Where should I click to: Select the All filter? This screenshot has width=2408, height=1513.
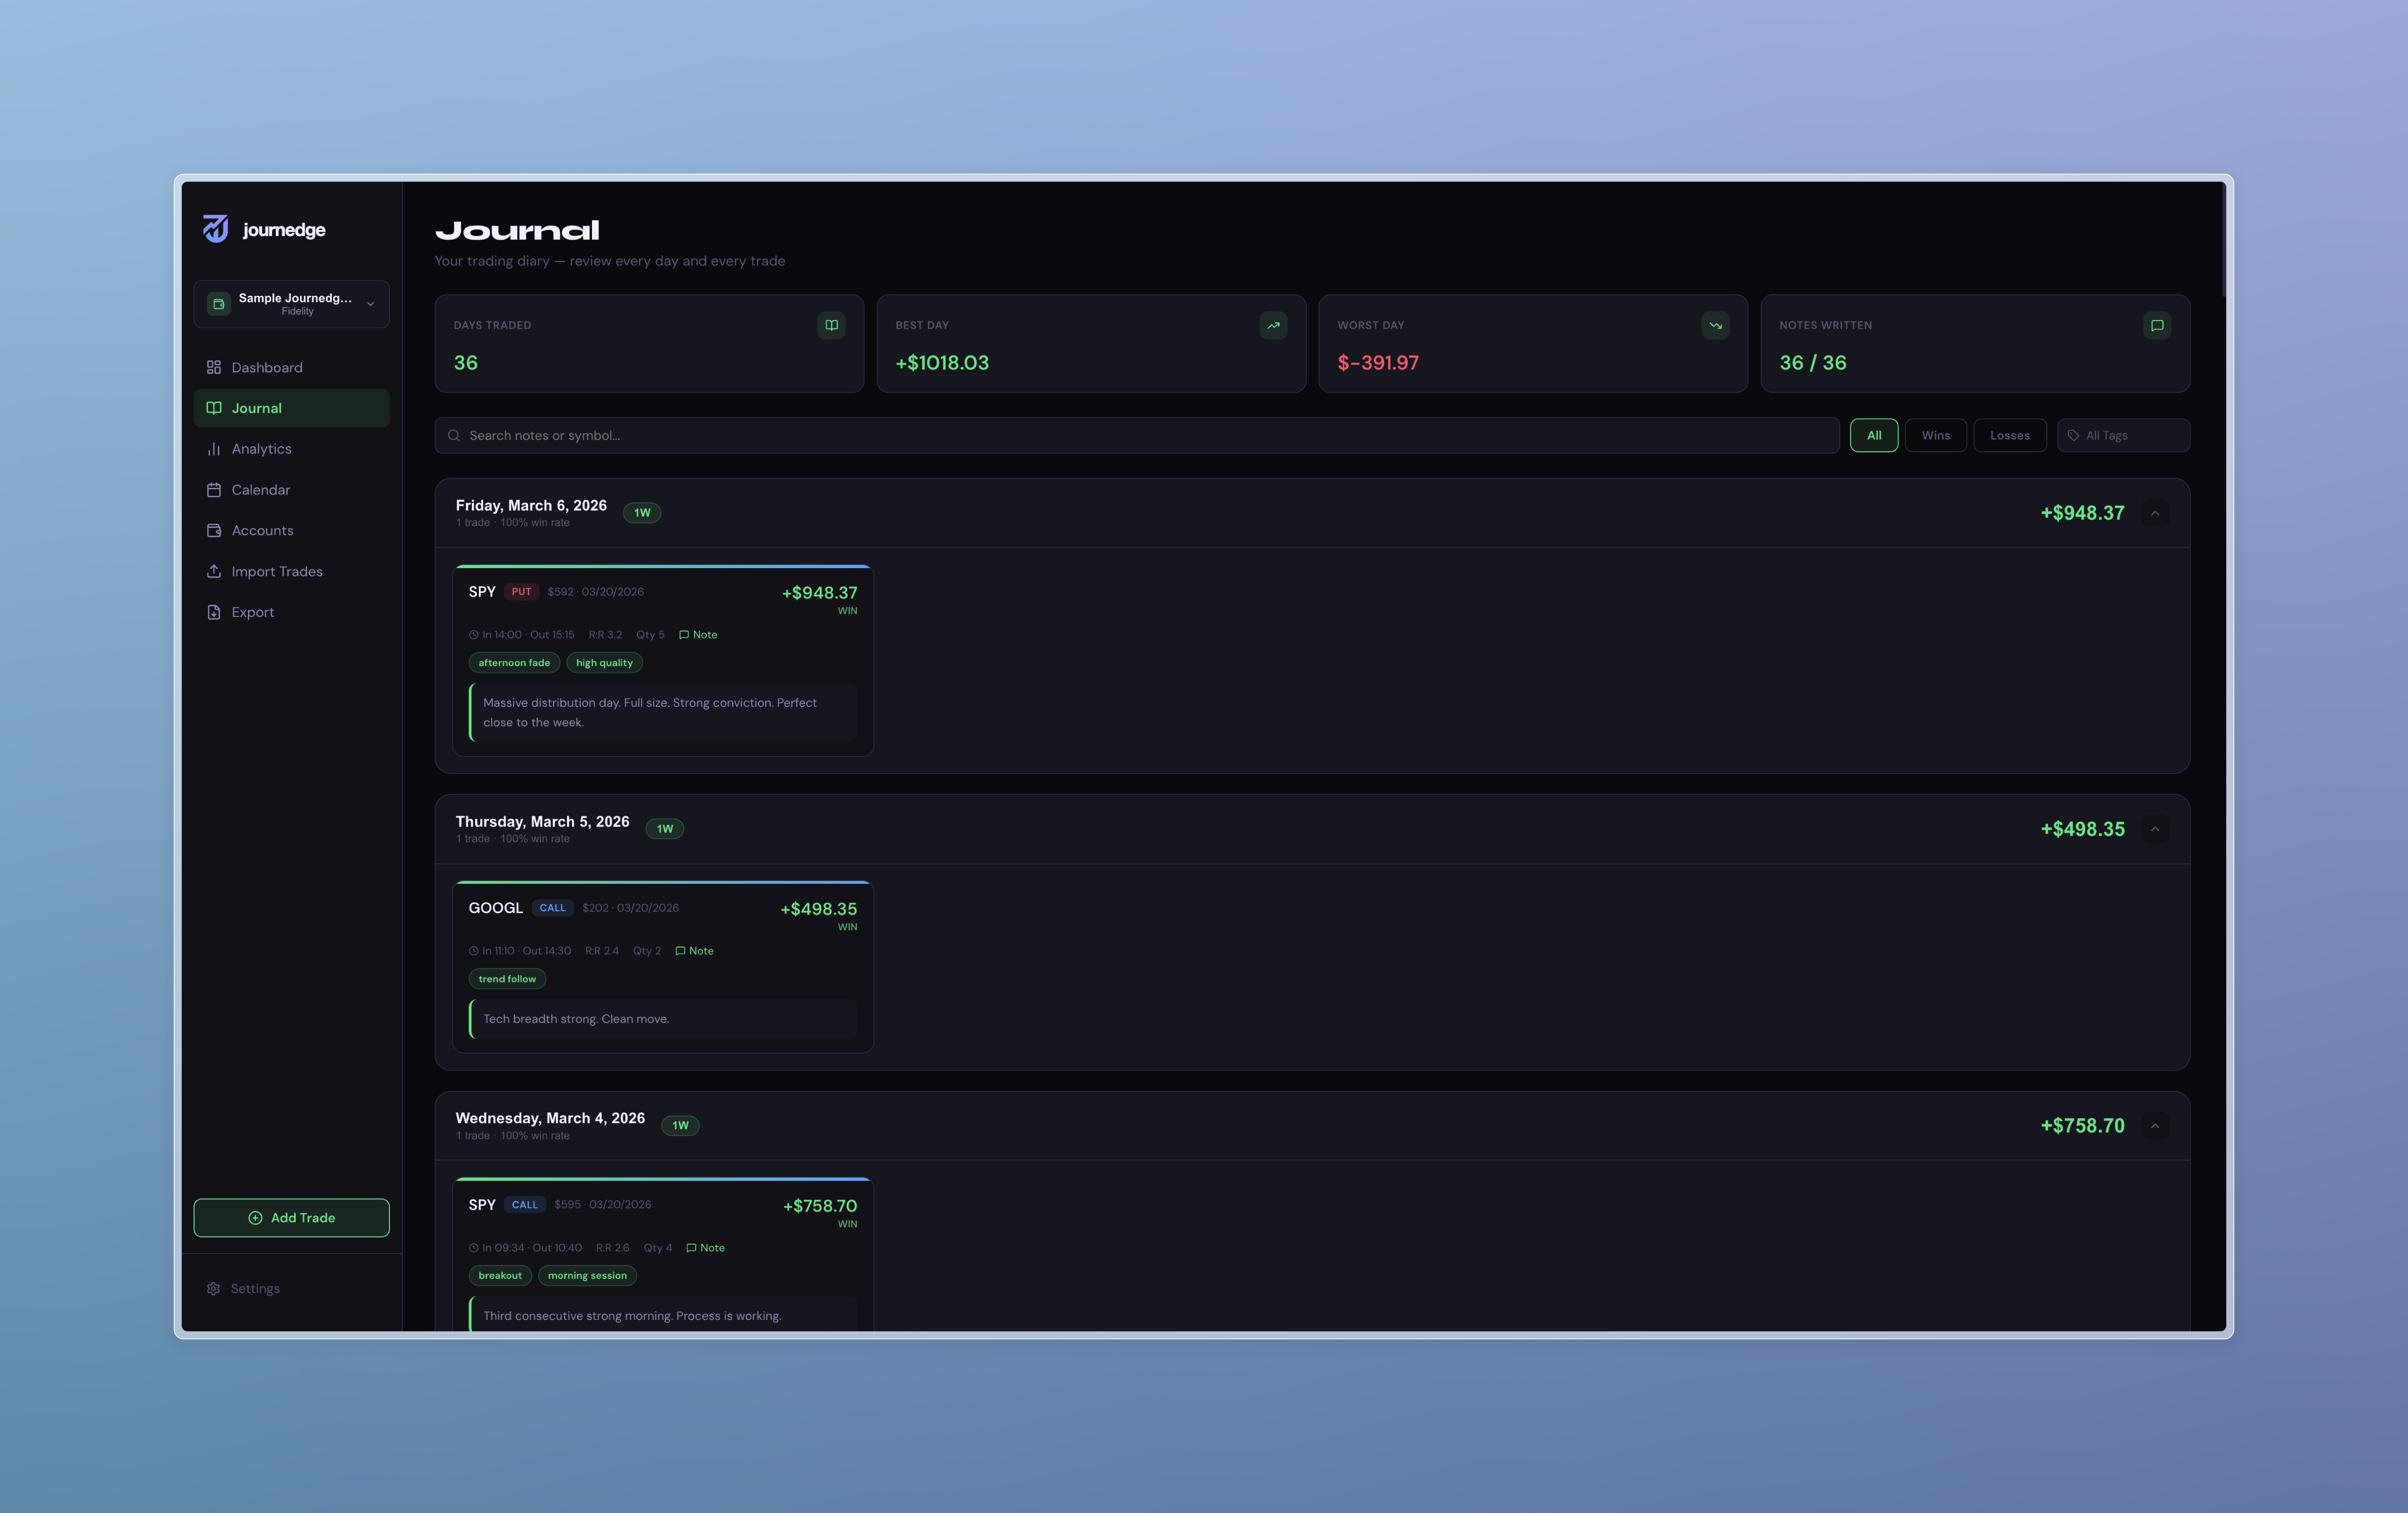click(1874, 436)
